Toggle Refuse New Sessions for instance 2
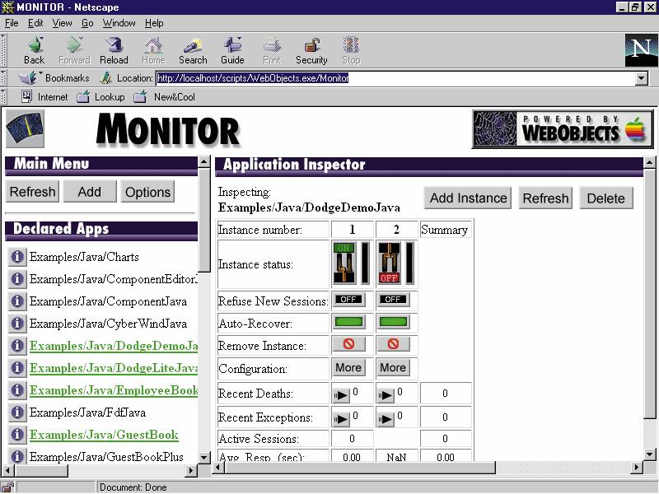The height and width of the screenshot is (494, 659). 393,300
